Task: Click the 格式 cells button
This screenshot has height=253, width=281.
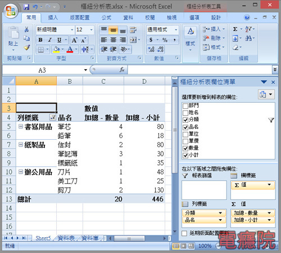Action: click(x=214, y=47)
